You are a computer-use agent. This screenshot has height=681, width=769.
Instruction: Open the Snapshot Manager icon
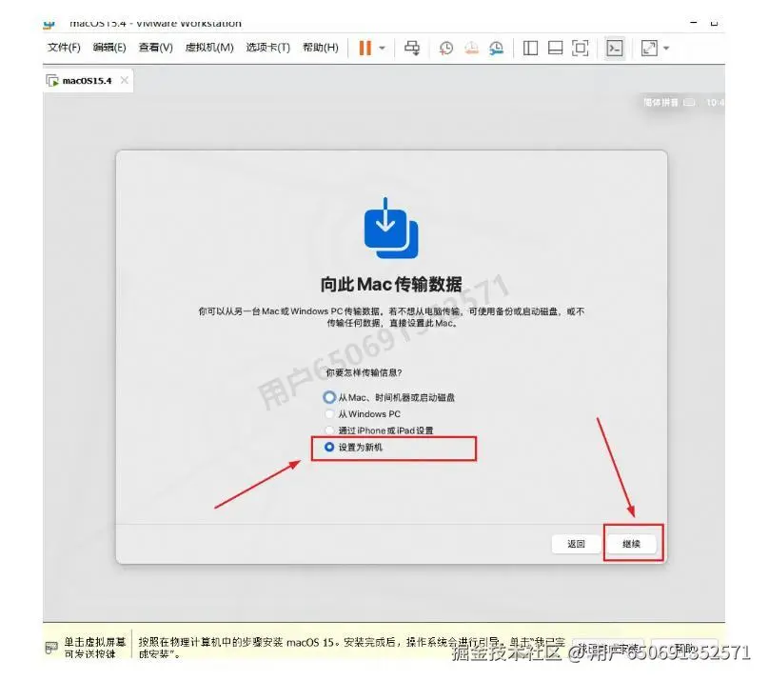pyautogui.click(x=497, y=48)
